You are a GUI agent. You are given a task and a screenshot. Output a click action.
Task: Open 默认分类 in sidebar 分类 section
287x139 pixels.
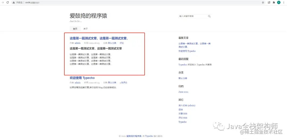click(x=183, y=78)
